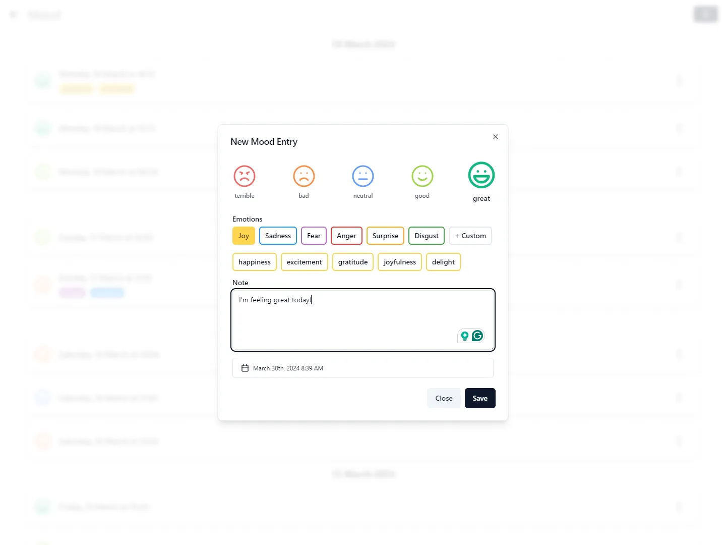Select the terrible mood face
The width and height of the screenshot is (726, 545).
coord(245,176)
